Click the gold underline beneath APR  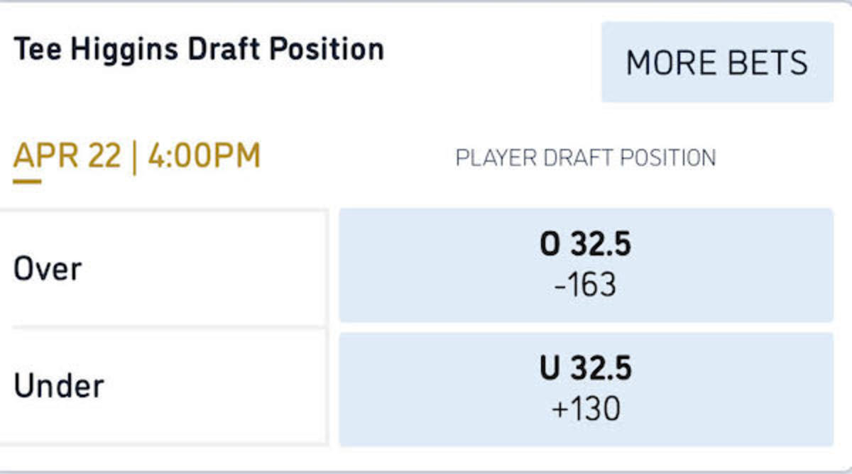(x=27, y=181)
